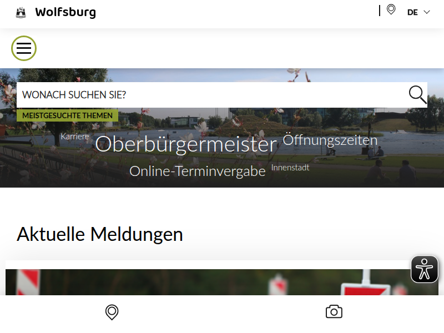Open the Oberbürgermeister topic link
The image size is (444, 333).
(186, 144)
